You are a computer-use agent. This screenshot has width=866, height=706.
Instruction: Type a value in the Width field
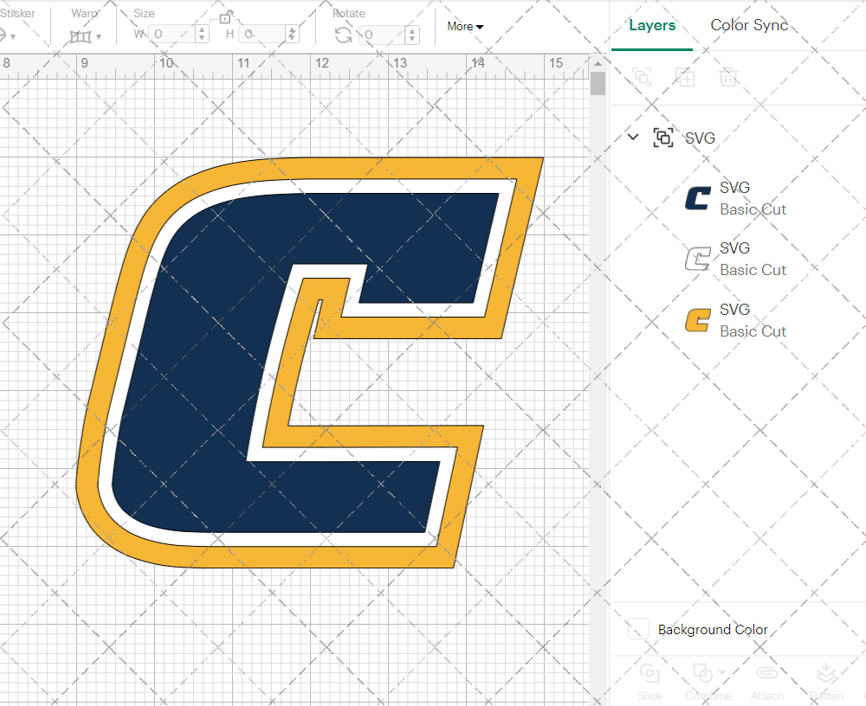pyautogui.click(x=171, y=35)
